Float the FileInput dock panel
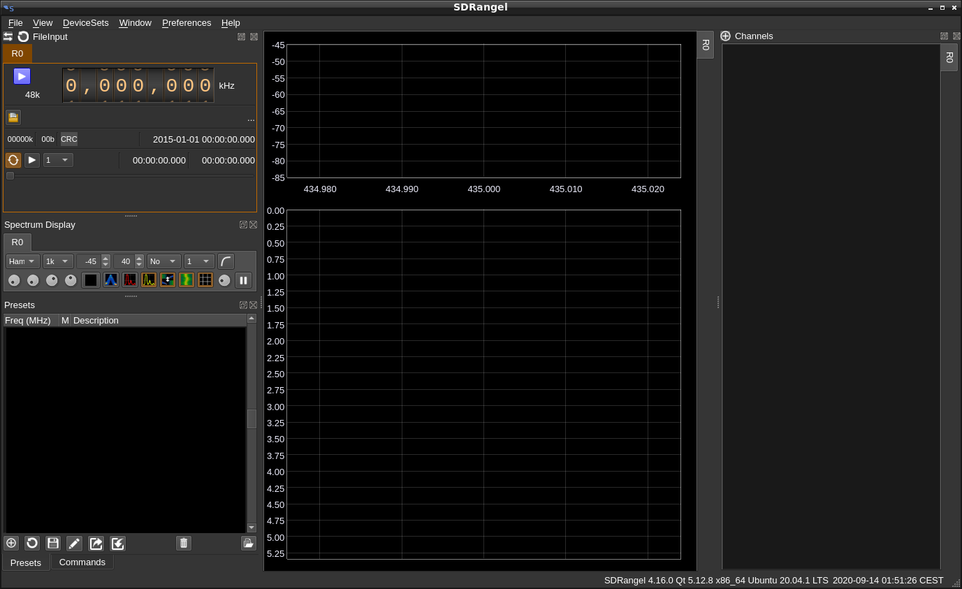 coord(241,36)
